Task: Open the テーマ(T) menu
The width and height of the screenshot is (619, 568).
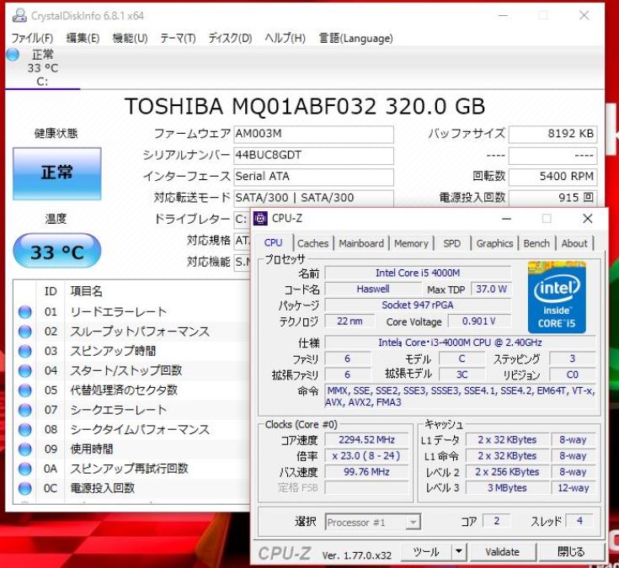Action: point(178,38)
